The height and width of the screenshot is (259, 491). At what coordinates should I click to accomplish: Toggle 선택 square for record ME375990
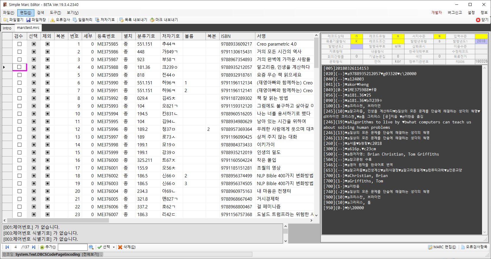34,83
